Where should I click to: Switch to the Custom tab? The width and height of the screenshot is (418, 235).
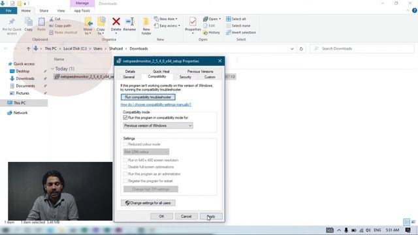click(x=210, y=77)
